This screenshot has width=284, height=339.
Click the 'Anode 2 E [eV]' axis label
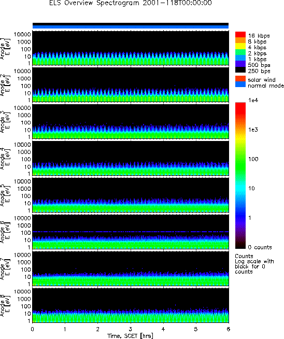pyautogui.click(x=5, y=86)
